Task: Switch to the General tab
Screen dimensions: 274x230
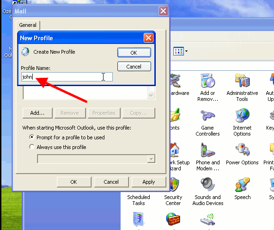Action: [28, 25]
